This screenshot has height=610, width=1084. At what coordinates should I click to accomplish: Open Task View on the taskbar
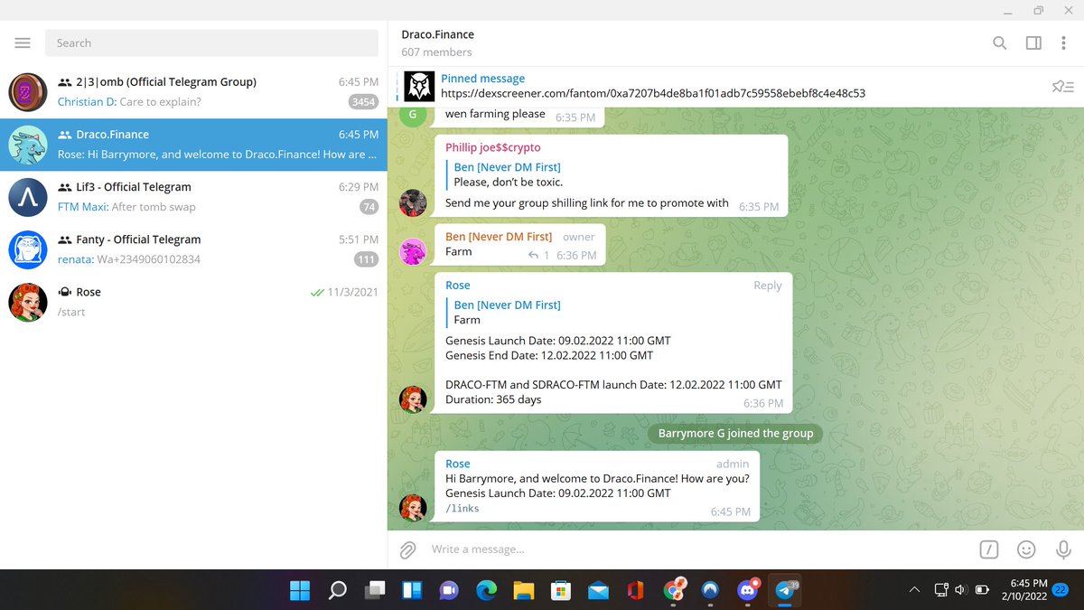coord(374,591)
